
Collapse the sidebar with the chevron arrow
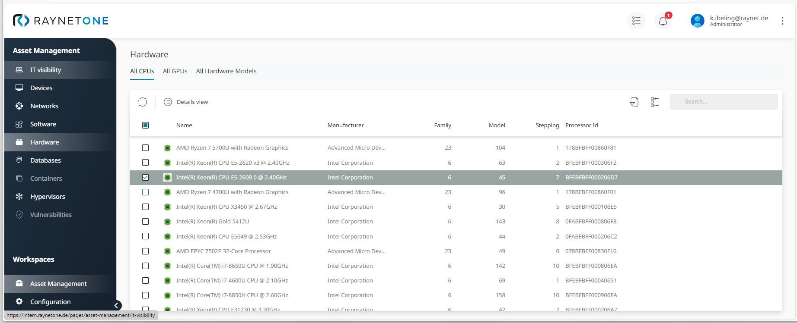tap(116, 305)
